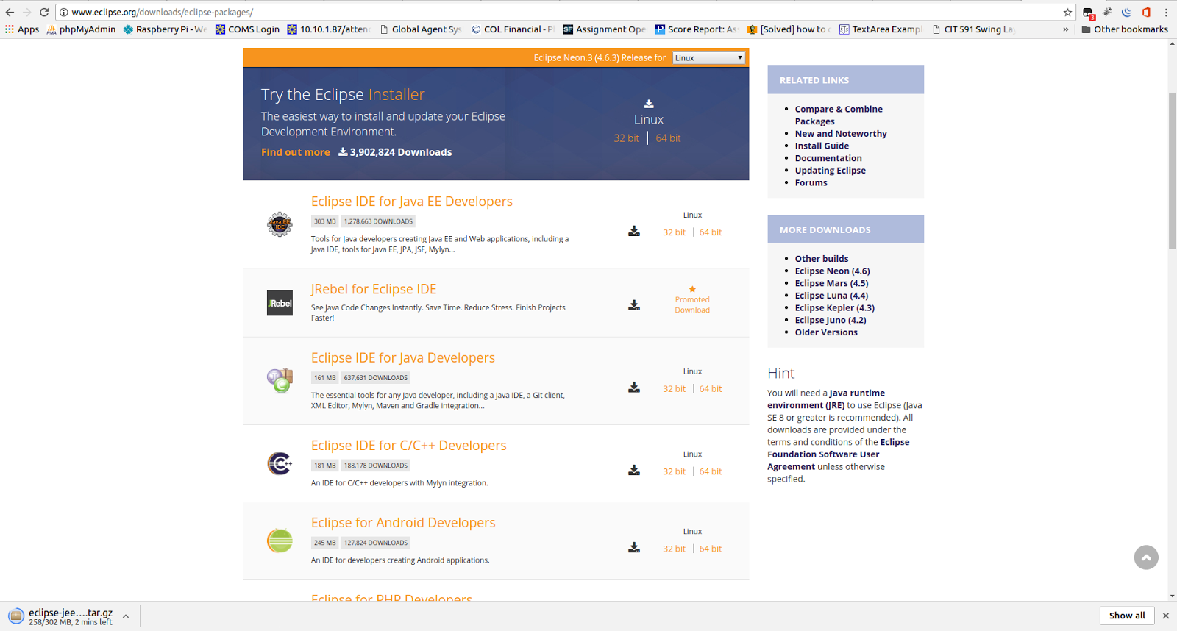Click the Android package logo

point(280,541)
